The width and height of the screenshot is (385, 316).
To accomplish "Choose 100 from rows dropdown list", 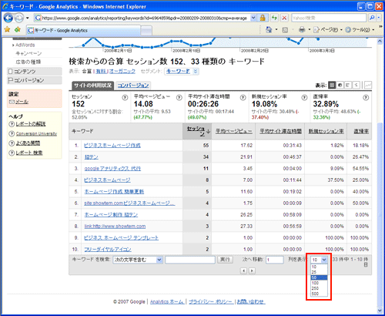I will coord(319,283).
